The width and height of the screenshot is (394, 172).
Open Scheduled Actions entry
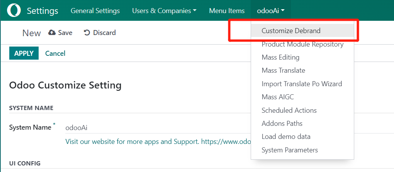[x=289, y=110]
